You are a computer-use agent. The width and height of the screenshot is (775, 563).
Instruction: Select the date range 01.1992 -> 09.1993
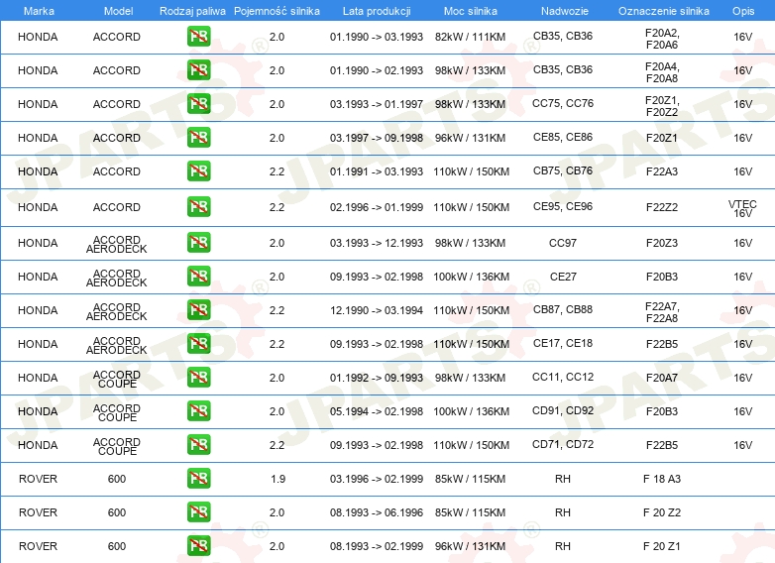click(377, 378)
